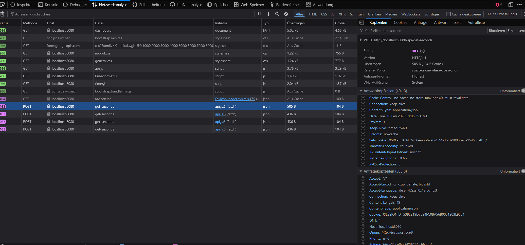Screen dimensions: 525x245
Task: Open help icon for Set-Cookie header
Action: click(363, 140)
